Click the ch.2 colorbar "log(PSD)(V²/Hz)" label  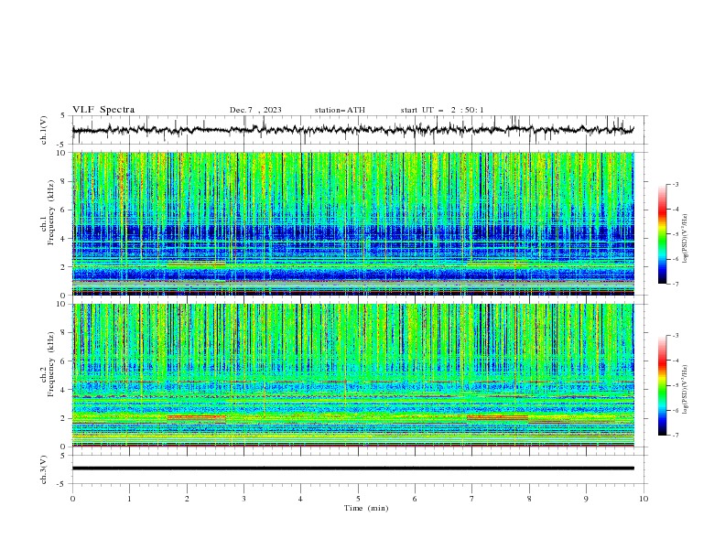pos(686,390)
